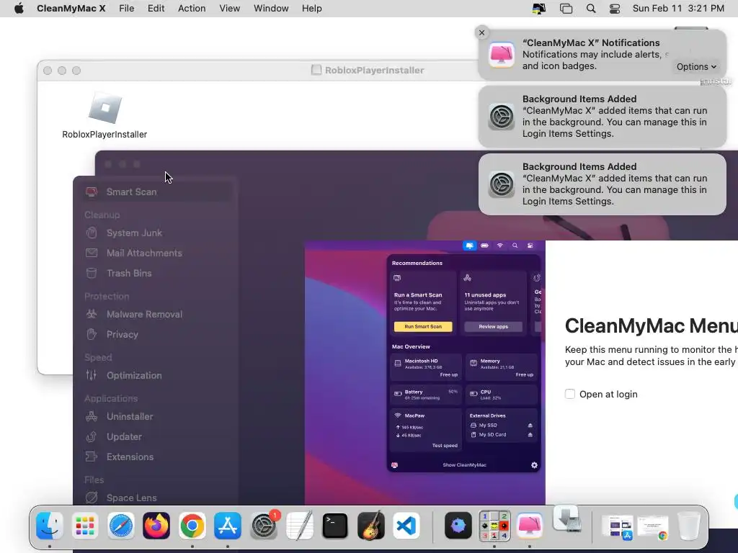This screenshot has height=553, width=738.
Task: Enable Open at login checkbox
Action: point(570,394)
